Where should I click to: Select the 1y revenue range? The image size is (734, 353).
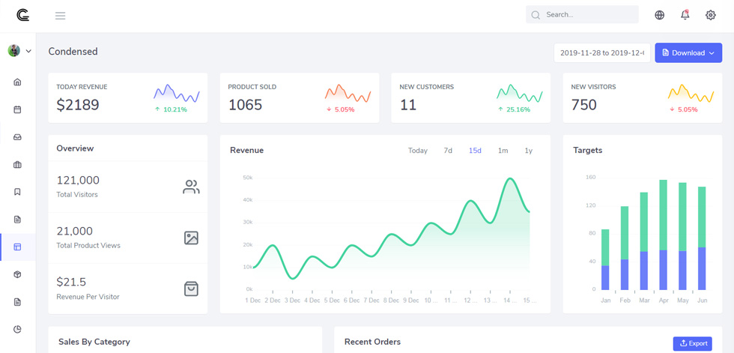click(529, 151)
